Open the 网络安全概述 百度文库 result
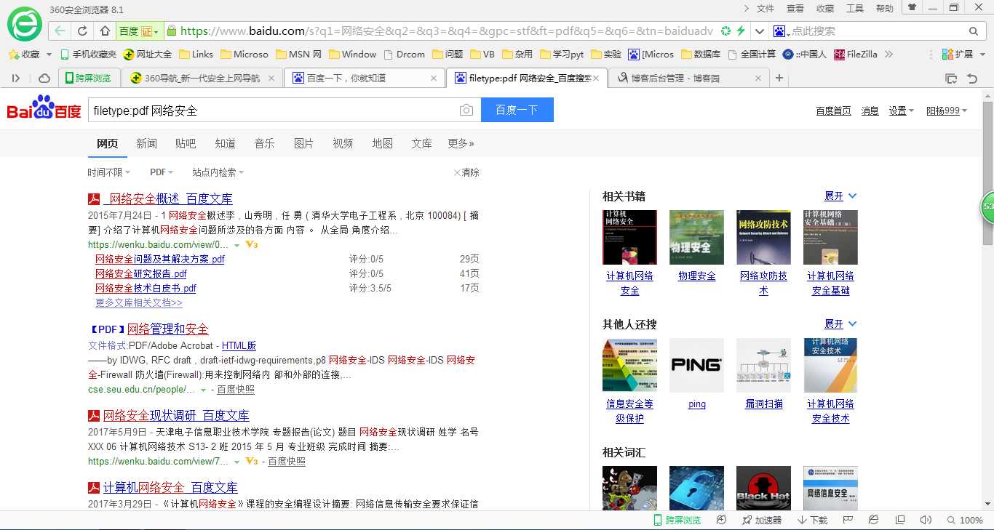This screenshot has width=994, height=530. point(168,198)
